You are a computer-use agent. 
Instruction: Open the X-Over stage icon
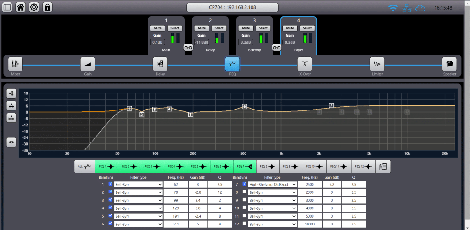pos(305,64)
